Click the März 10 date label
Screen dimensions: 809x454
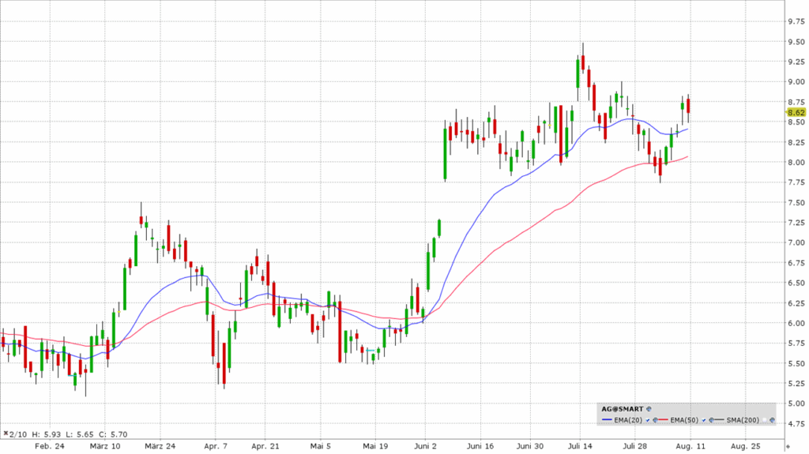pos(105,446)
